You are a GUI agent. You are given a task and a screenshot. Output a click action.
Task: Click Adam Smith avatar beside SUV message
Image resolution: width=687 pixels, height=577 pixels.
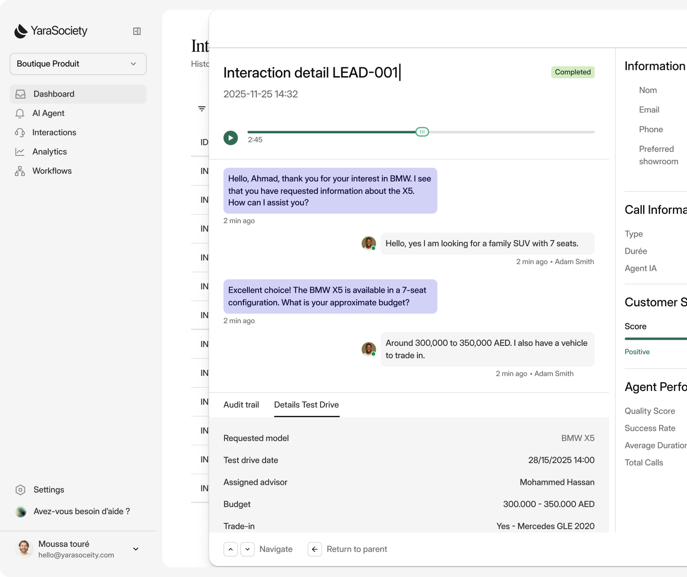(x=369, y=244)
